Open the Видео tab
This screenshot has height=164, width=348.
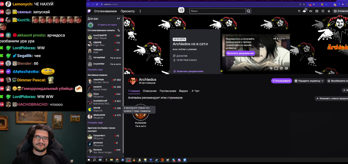tap(183, 91)
